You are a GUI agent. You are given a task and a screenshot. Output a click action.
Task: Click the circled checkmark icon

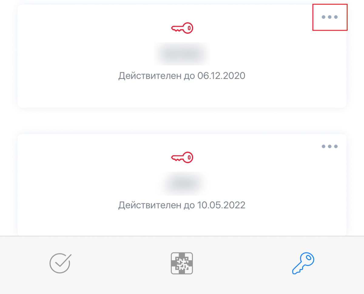(60, 263)
